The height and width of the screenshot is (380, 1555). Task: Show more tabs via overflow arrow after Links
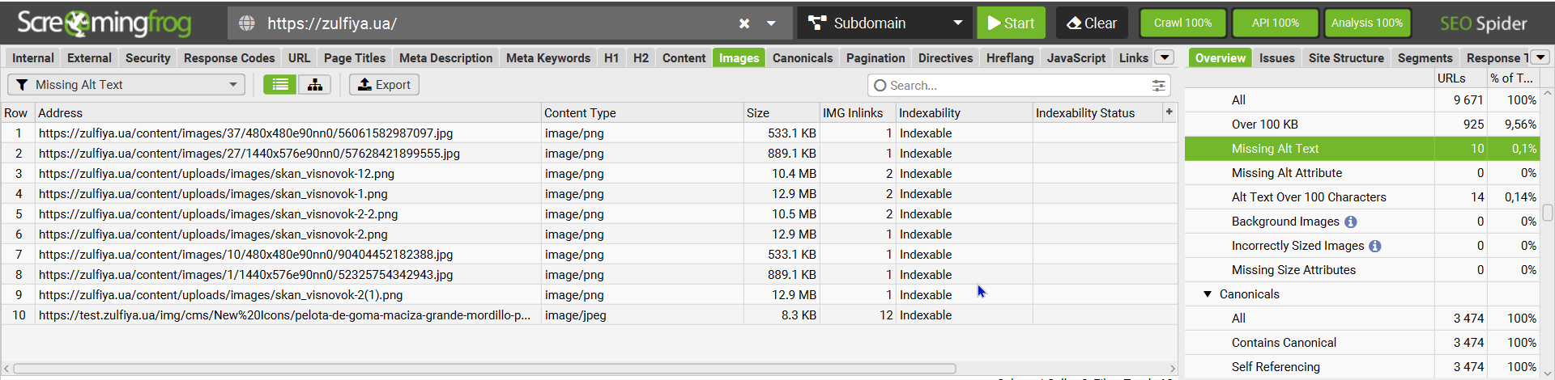1164,57
